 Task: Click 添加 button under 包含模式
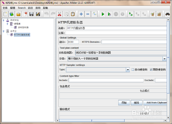click(x=124, y=103)
